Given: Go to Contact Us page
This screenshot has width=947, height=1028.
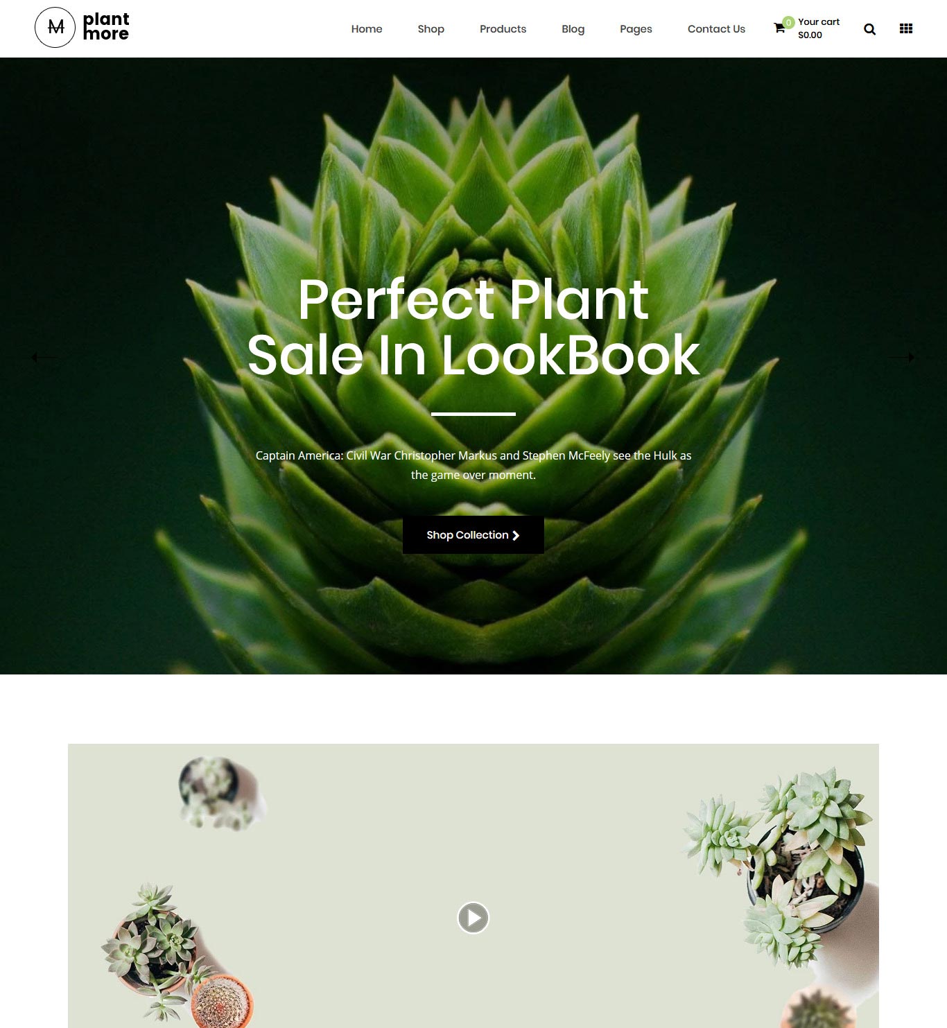Looking at the screenshot, I should 716,29.
